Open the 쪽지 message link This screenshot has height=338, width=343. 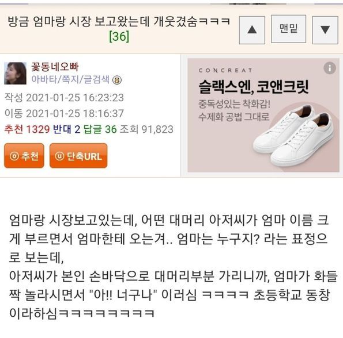tap(70, 79)
